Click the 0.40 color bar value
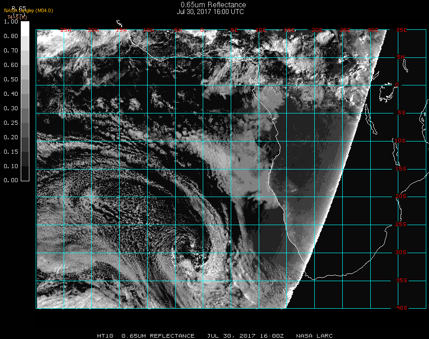 pyautogui.click(x=11, y=94)
